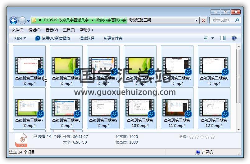Select video 高级班第三期第11节.mp4 thumbnail
The width and height of the screenshot is (250, 164).
click(x=177, y=108)
